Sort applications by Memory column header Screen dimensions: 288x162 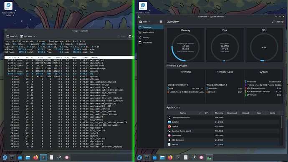coord(219,113)
